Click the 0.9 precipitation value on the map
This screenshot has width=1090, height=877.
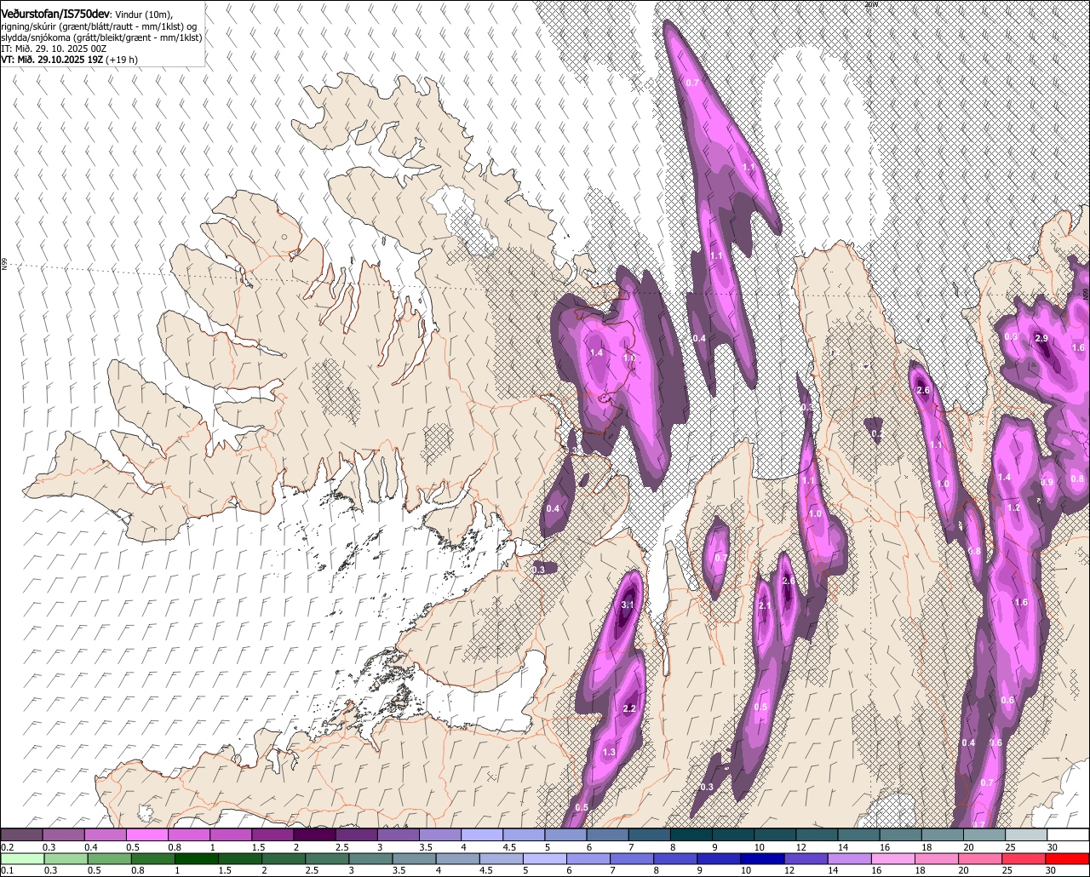1047,482
